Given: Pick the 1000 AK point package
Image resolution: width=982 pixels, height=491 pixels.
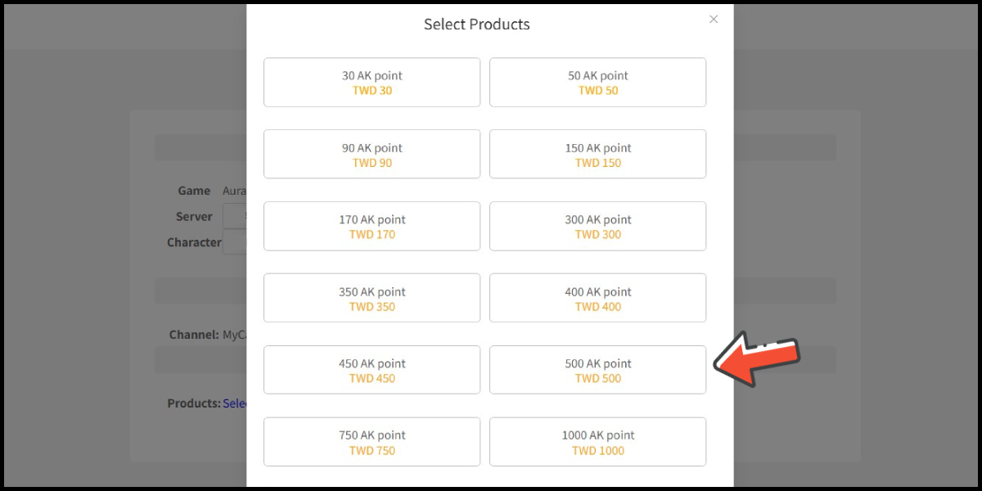Looking at the screenshot, I should (x=597, y=442).
